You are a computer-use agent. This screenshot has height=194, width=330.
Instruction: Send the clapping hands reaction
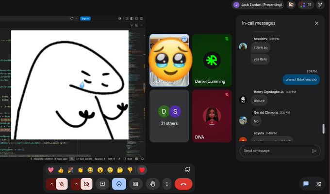pyautogui.click(x=81, y=170)
